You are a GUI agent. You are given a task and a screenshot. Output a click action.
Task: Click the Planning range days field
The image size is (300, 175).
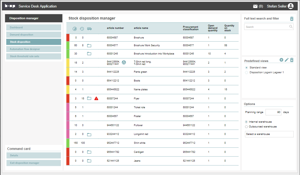point(273,112)
